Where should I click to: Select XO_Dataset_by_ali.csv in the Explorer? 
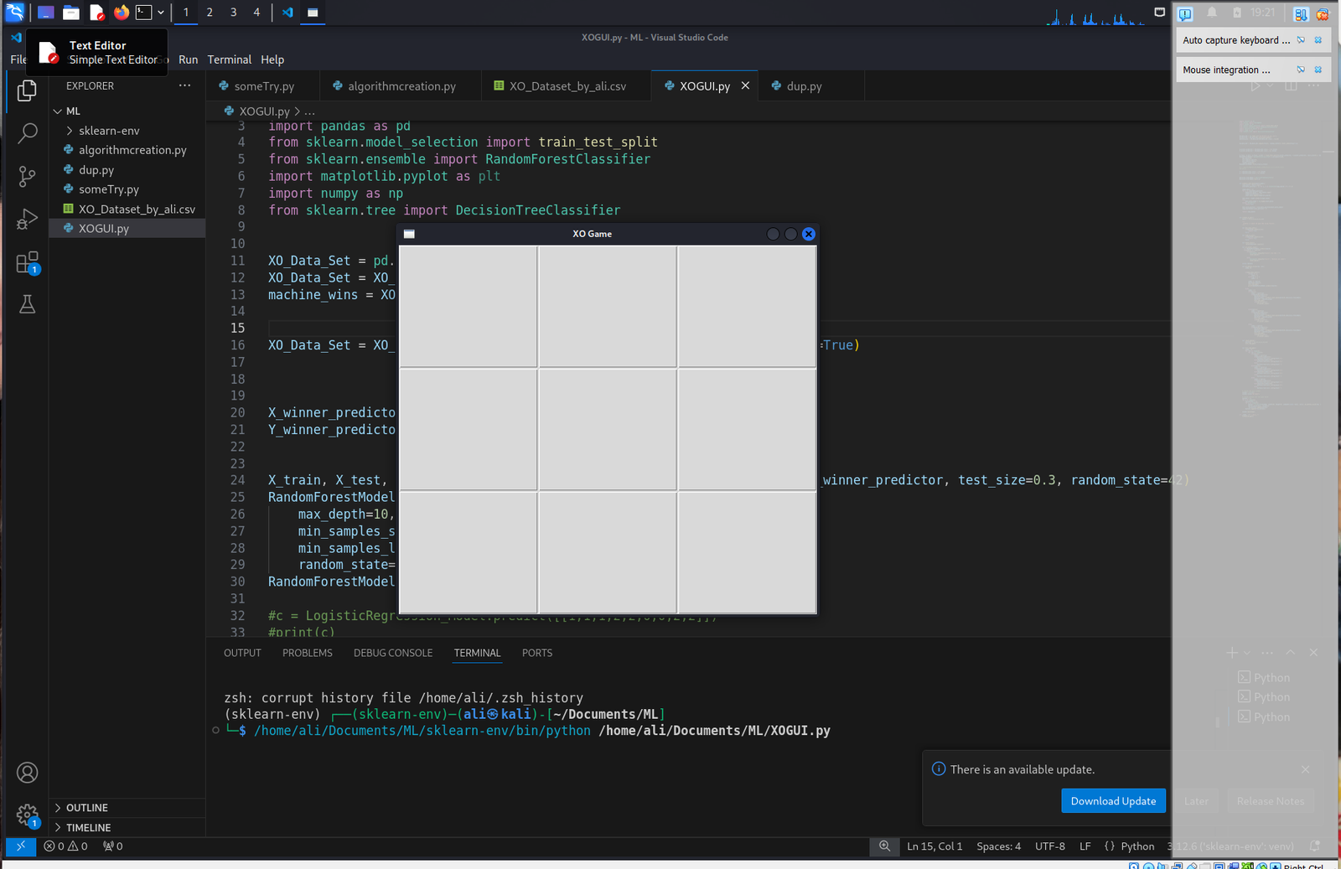(x=137, y=209)
